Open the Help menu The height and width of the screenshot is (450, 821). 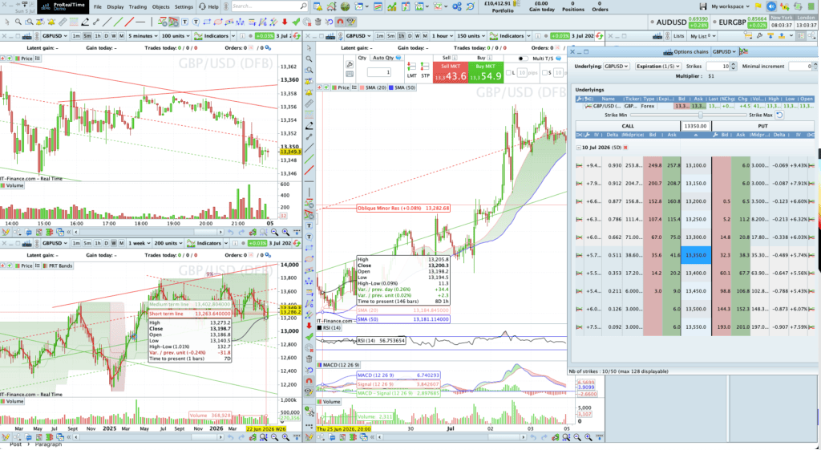point(209,6)
